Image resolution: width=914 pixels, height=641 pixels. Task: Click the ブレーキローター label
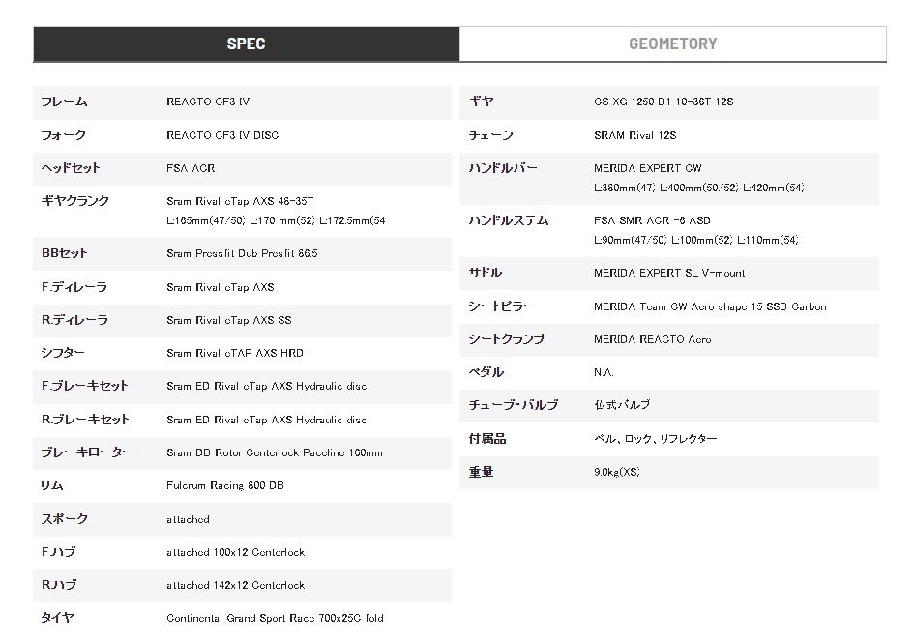pyautogui.click(x=87, y=452)
